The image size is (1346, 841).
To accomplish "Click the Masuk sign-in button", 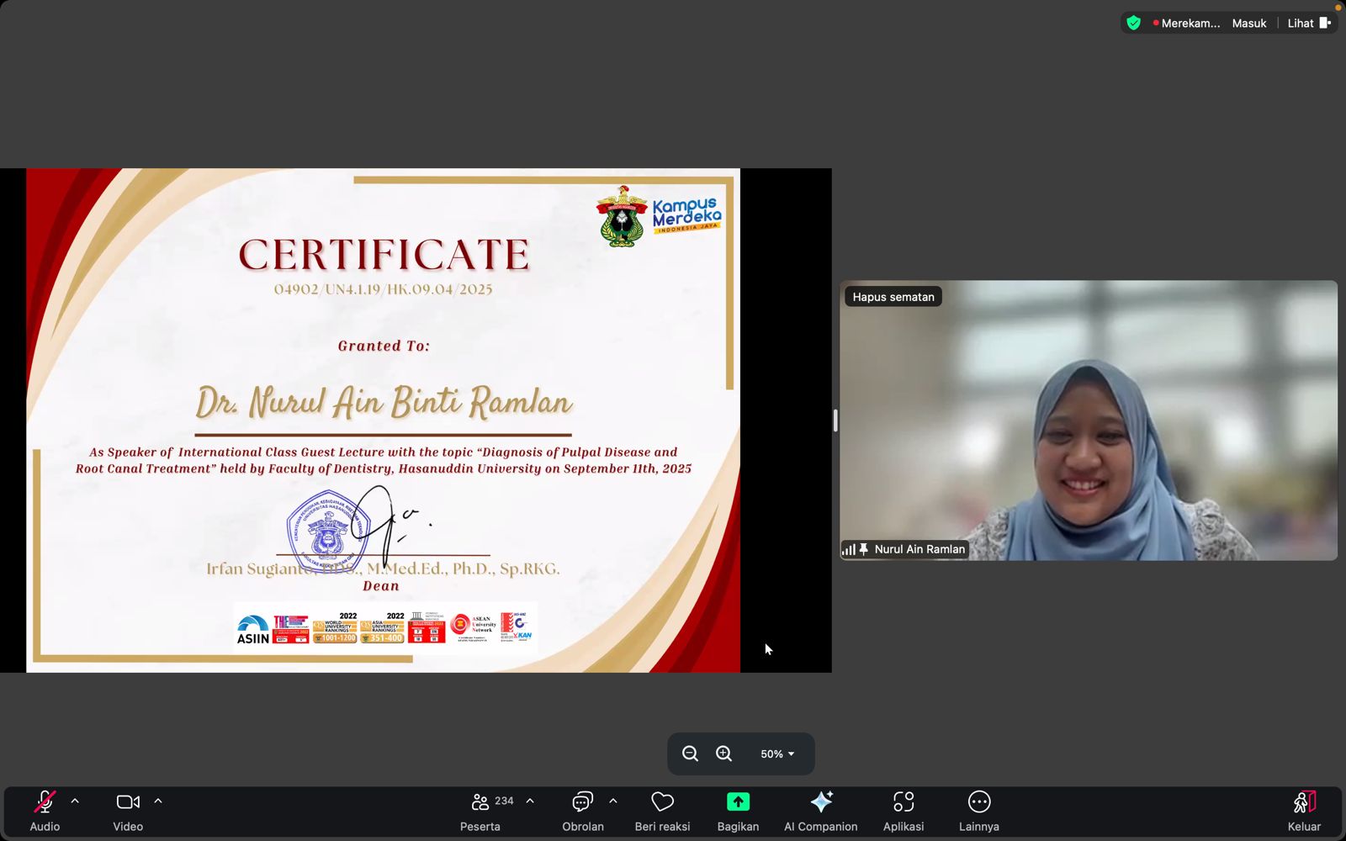I will point(1249,24).
